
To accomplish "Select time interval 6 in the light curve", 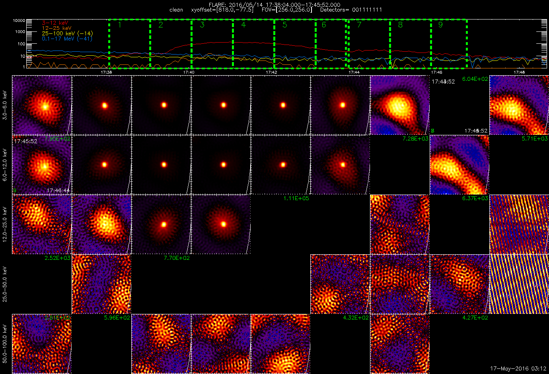I will tap(331, 44).
